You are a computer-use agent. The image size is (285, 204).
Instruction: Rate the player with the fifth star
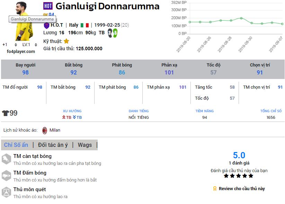(x=251, y=176)
